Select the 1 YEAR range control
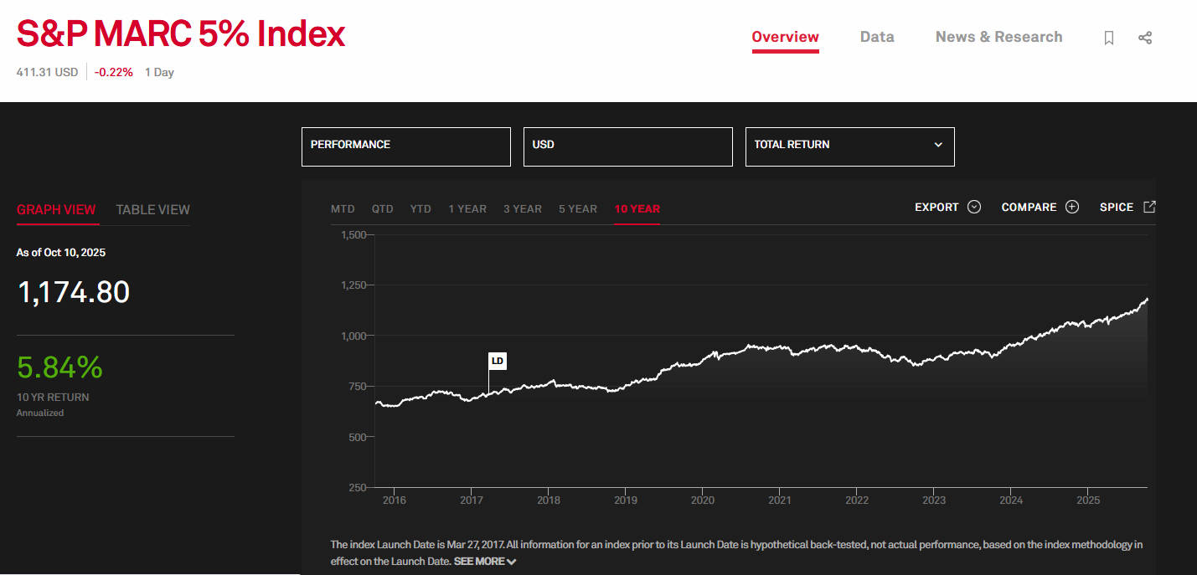 [467, 208]
